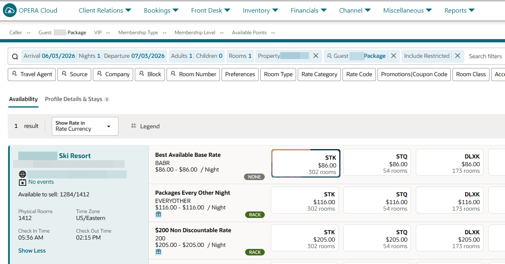Click the OPERA Cloud logo icon
505x264 pixels.
[9, 10]
